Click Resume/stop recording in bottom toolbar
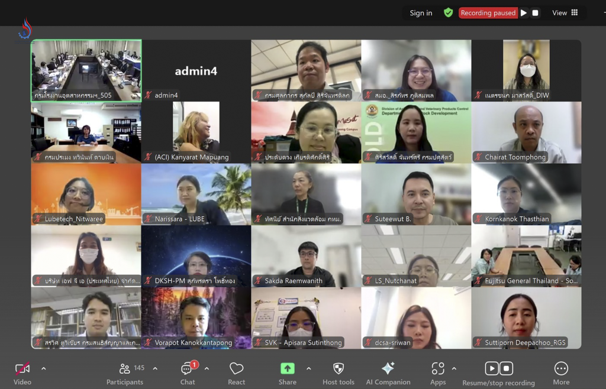606x389 pixels. 498,369
